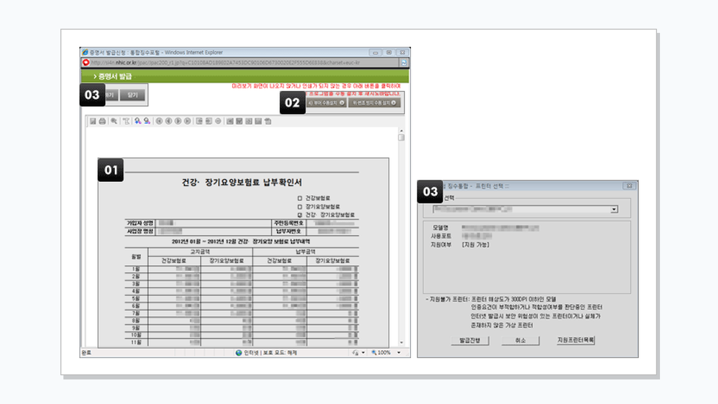Click the printer icon in the viewer toolbar

click(x=102, y=121)
